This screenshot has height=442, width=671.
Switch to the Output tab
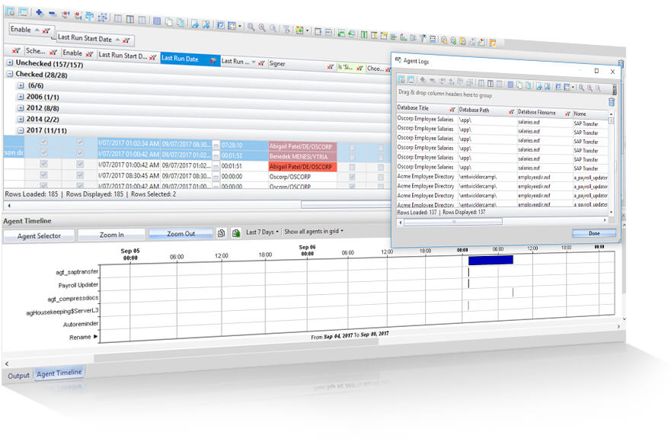(x=19, y=376)
